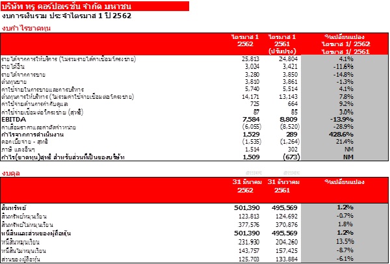This screenshot has height=264, width=390.
Task: Click the regulatory cost value 664
Action: click(x=292, y=104)
